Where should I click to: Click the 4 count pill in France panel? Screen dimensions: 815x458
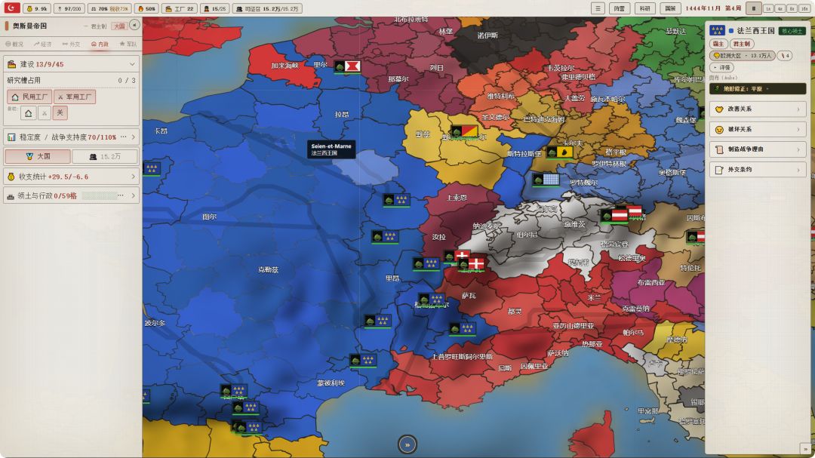tap(784, 56)
